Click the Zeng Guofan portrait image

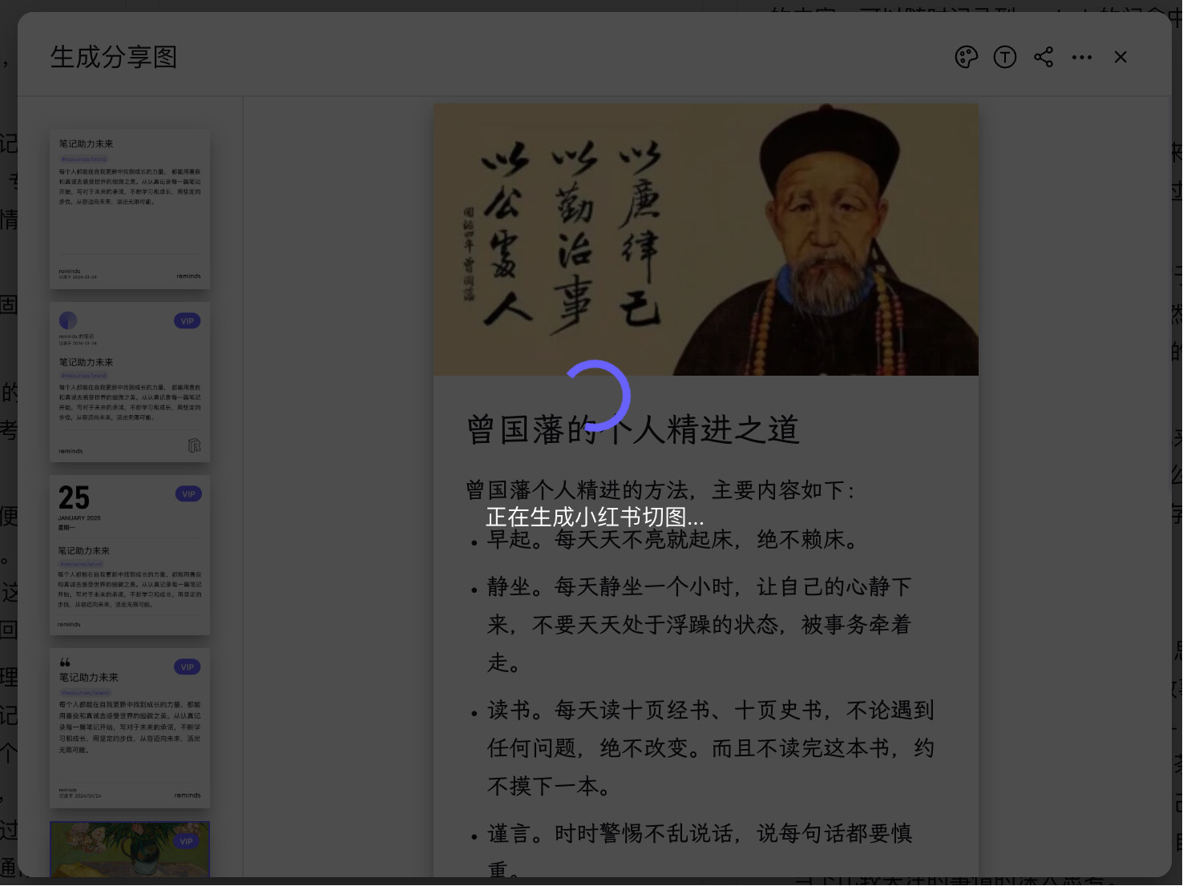(706, 240)
